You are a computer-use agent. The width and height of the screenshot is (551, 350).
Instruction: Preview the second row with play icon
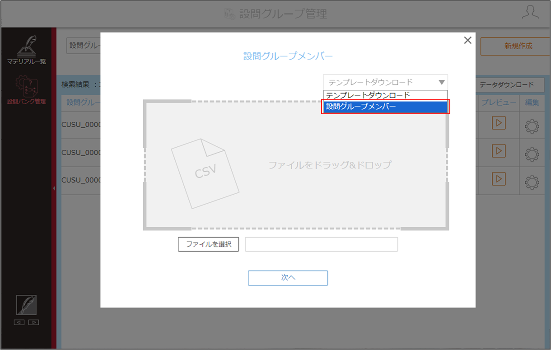click(x=499, y=151)
